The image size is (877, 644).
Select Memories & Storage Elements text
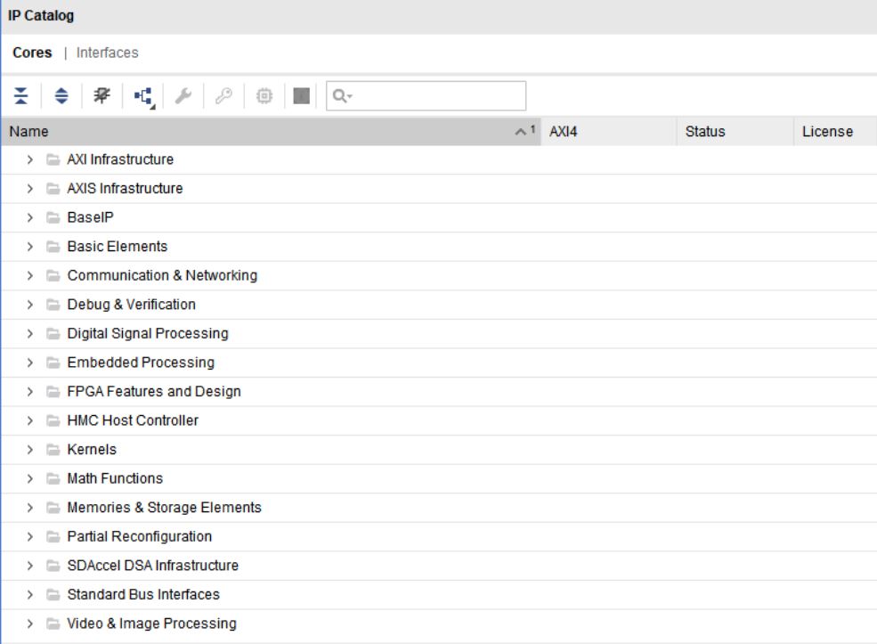165,508
